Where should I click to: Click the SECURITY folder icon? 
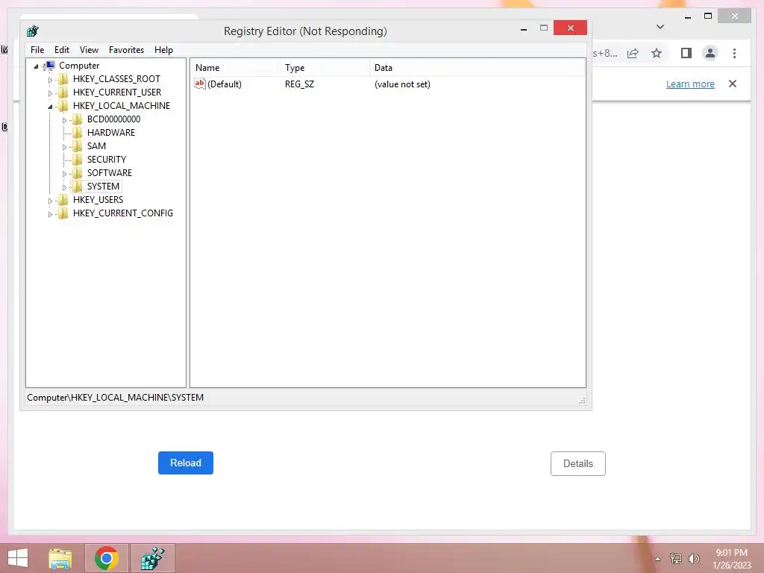(x=77, y=160)
